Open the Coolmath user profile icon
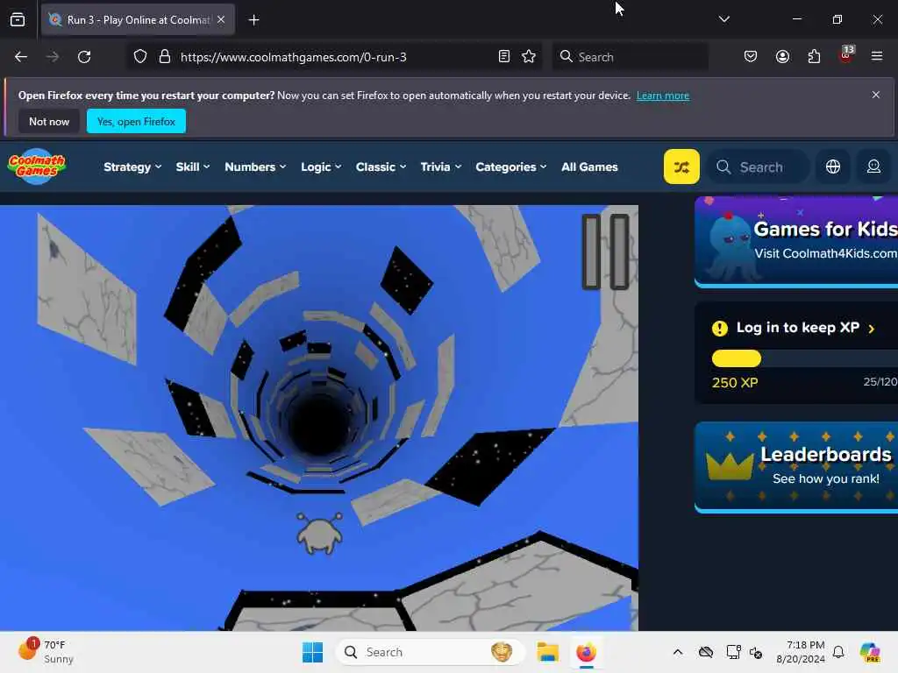This screenshot has height=673, width=898. coord(873,166)
